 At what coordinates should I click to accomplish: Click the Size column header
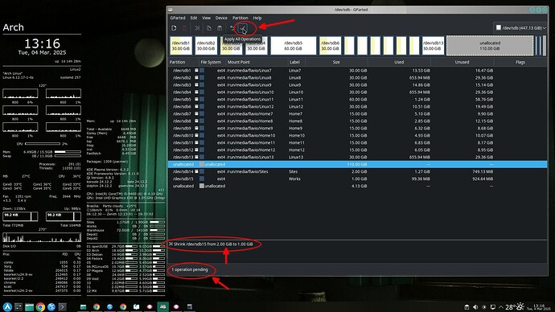pos(336,62)
